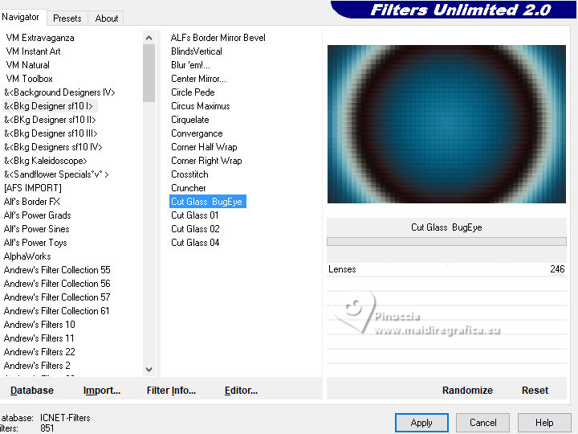Viewport: 578px width, 434px height.
Task: Apply the Cut Glass BugEye filter
Action: [x=421, y=423]
